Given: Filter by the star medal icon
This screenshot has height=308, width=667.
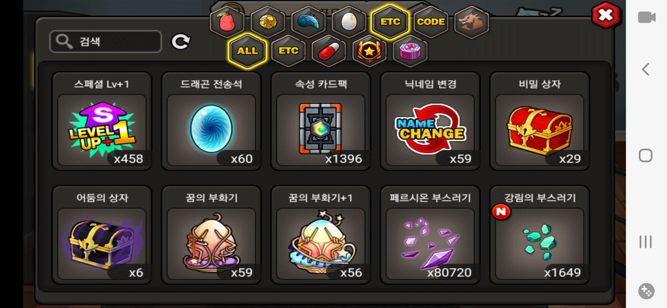Looking at the screenshot, I should [369, 51].
